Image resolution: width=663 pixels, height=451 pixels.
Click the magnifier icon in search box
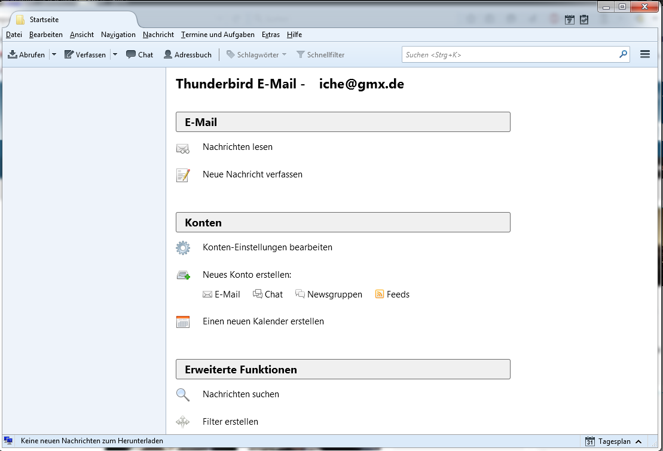[624, 54]
